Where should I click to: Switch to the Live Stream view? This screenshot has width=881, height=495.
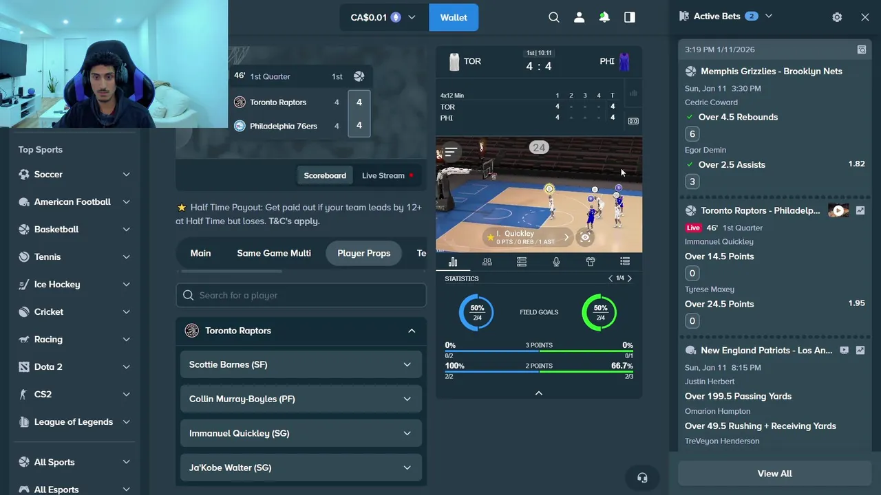[x=387, y=175]
